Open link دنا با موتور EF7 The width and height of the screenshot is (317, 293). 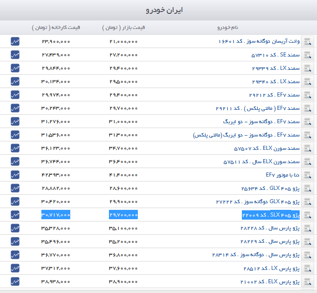[x=283, y=175]
